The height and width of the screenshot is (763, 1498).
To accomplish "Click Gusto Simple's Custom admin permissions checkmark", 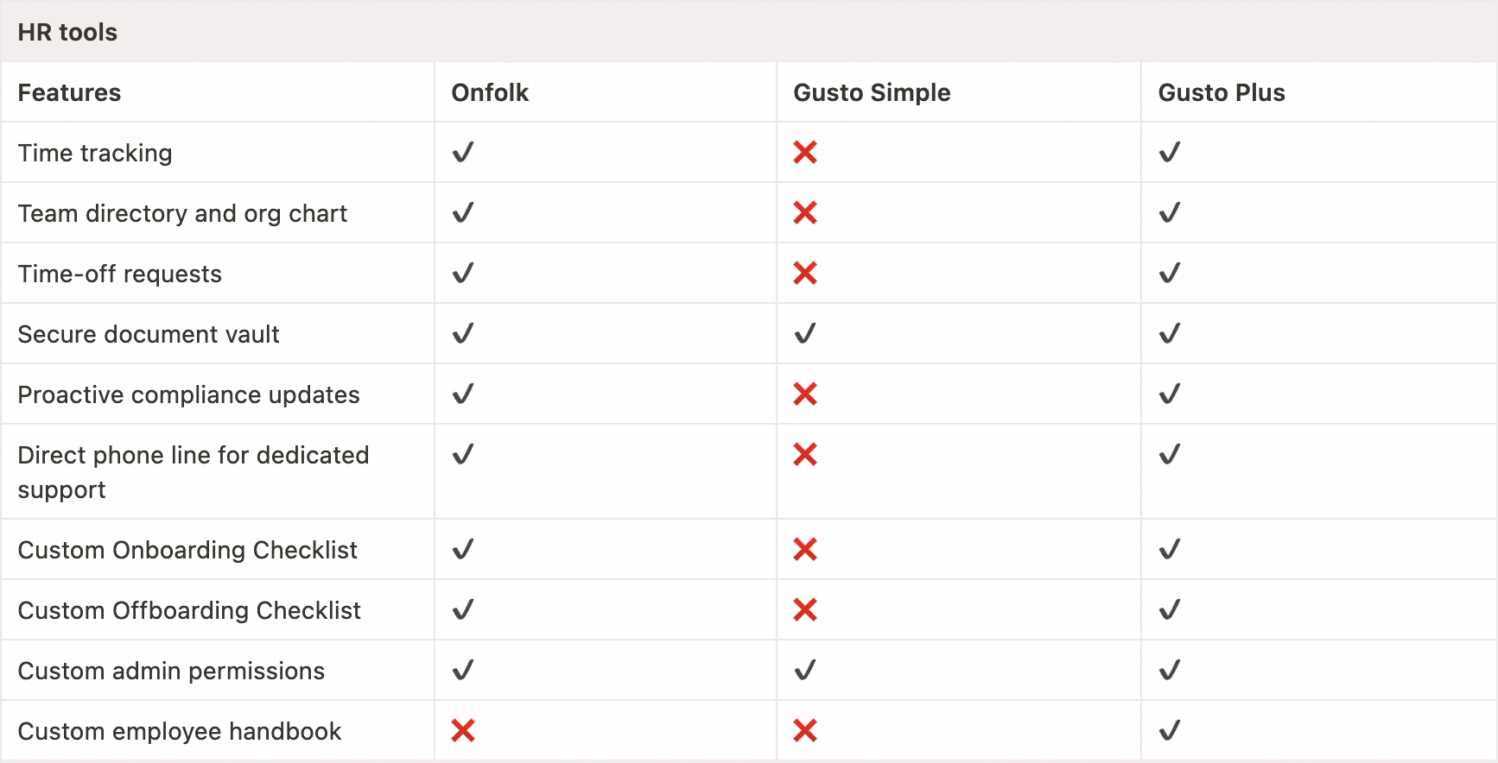I will pos(805,671).
